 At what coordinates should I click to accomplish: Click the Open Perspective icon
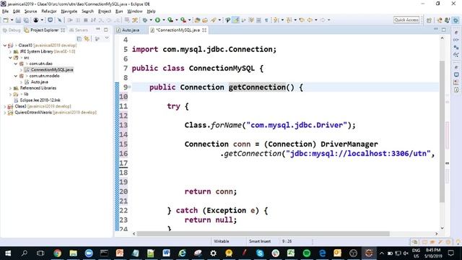click(429, 20)
